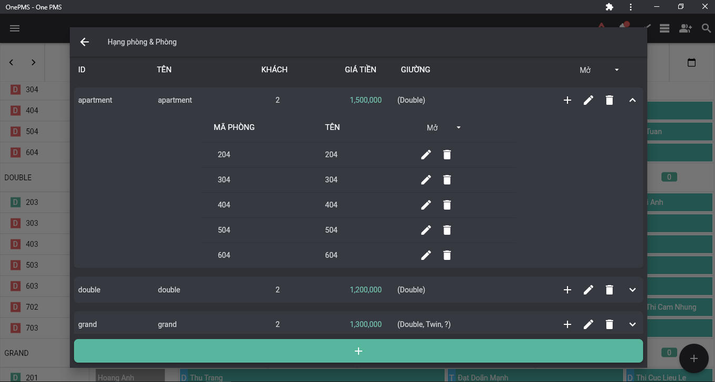Click the 1,500,000 price of apartment
Viewport: 715px width, 382px height.
365,100
